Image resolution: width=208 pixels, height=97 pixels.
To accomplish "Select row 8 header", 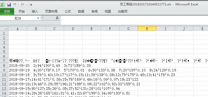I will pyautogui.click(x=4, y=66).
